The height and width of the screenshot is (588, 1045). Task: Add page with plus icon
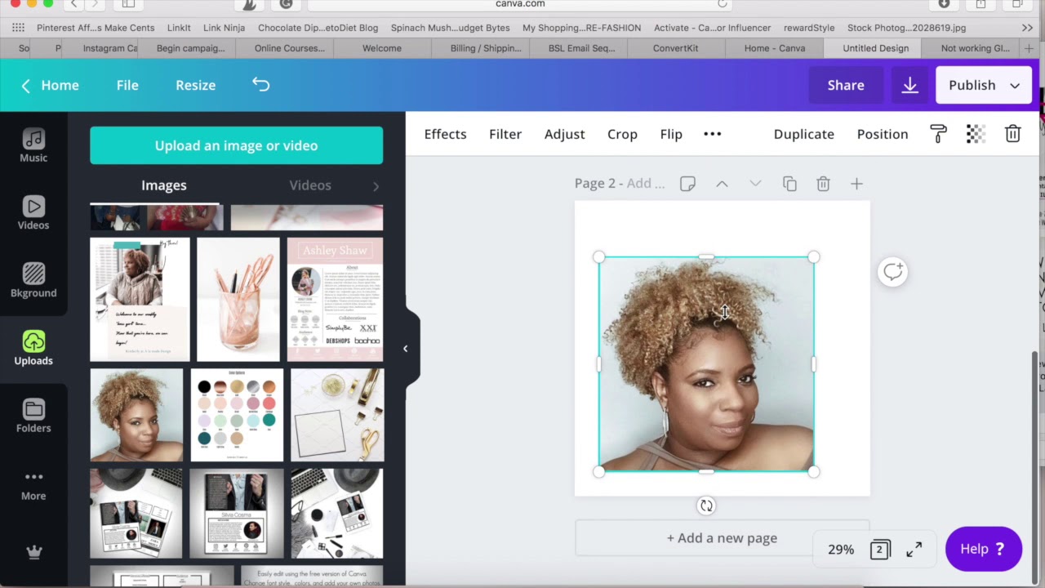click(856, 184)
